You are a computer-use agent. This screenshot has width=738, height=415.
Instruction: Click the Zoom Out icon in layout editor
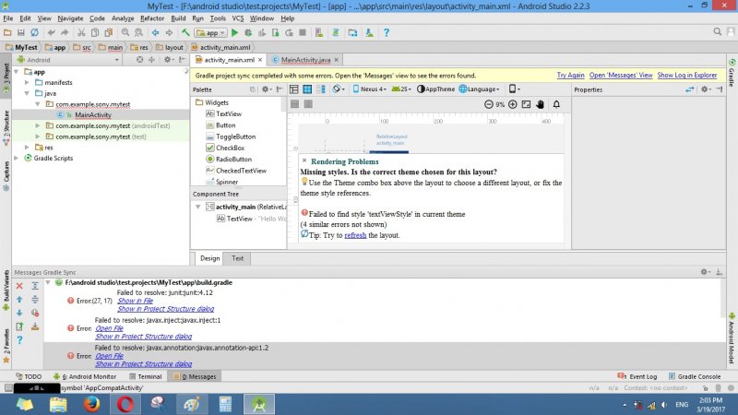489,104
